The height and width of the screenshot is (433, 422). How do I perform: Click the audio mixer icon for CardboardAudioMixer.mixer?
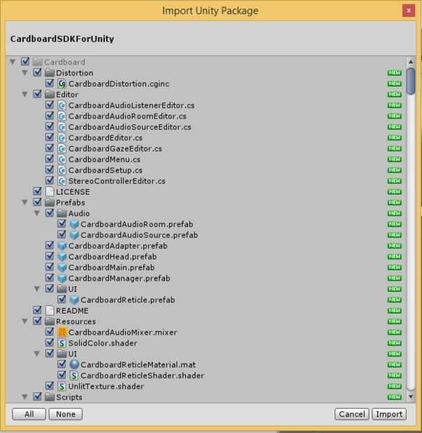pyautogui.click(x=62, y=332)
